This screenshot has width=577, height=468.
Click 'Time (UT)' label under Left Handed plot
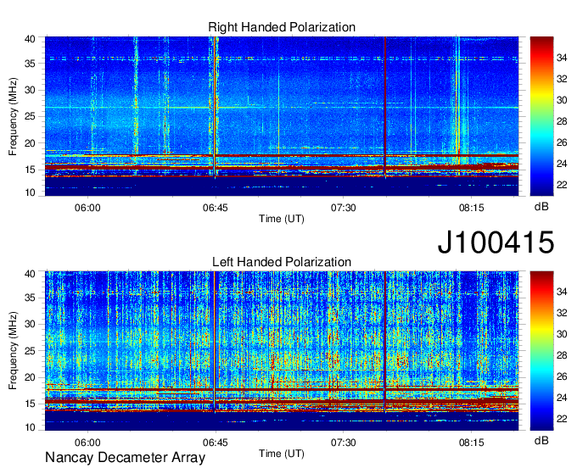coord(282,454)
